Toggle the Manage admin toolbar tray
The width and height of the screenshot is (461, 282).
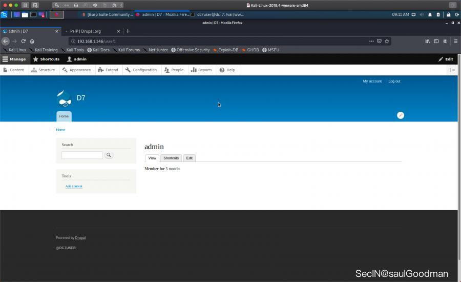pyautogui.click(x=14, y=59)
